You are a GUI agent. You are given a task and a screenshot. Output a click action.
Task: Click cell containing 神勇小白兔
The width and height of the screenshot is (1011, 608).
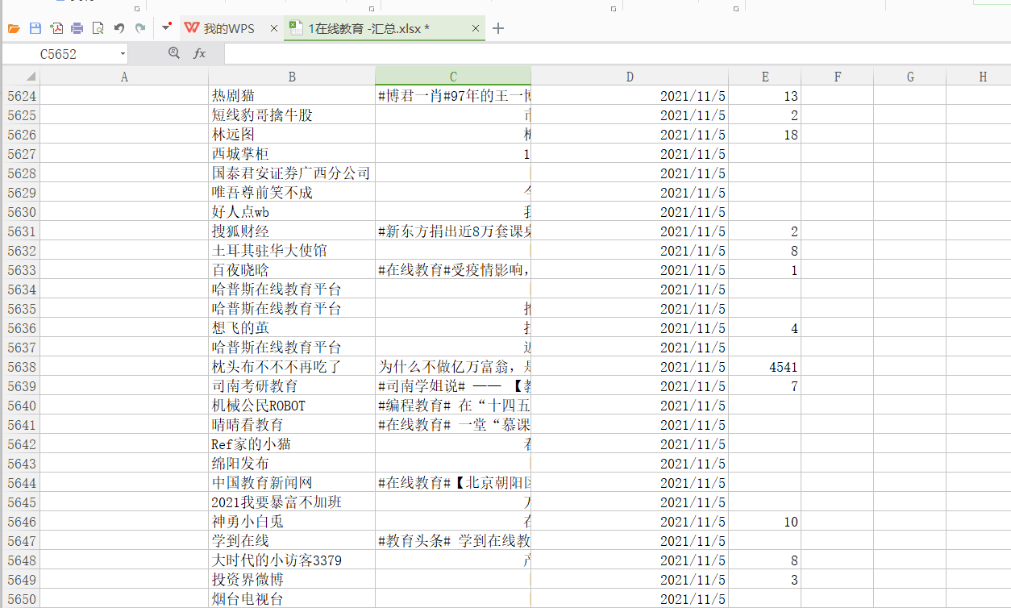292,522
